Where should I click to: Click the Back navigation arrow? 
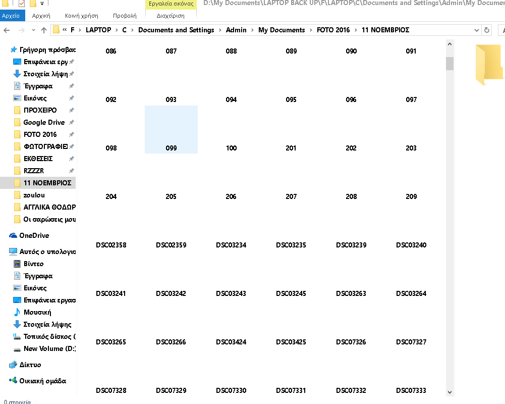[x=6, y=30]
